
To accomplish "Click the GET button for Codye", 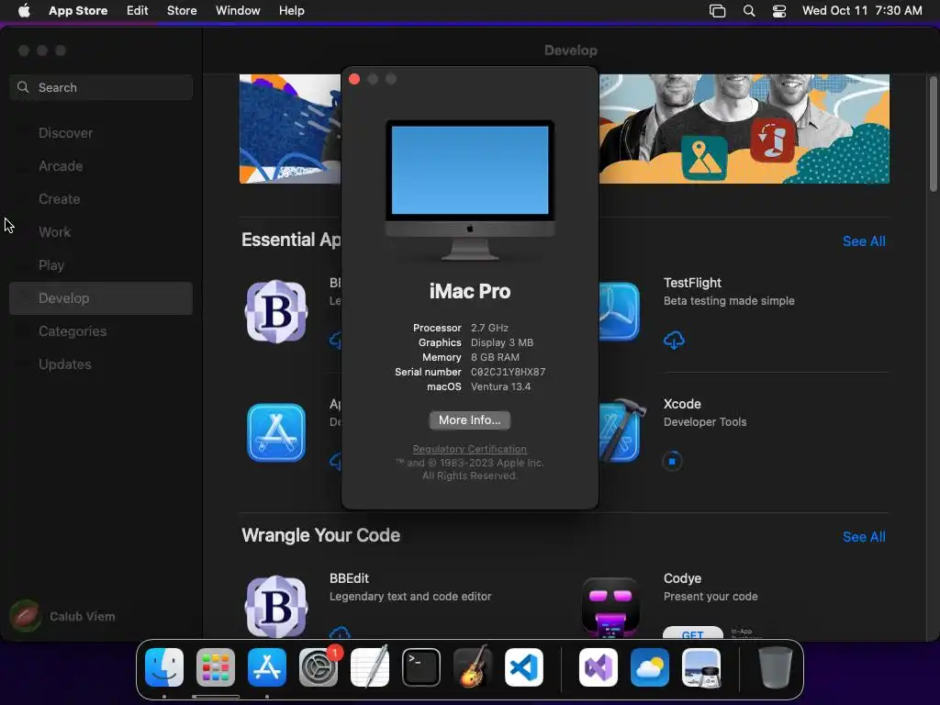I will (x=692, y=633).
